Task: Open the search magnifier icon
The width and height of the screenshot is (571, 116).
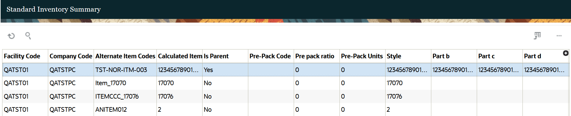Action: tap(28, 36)
